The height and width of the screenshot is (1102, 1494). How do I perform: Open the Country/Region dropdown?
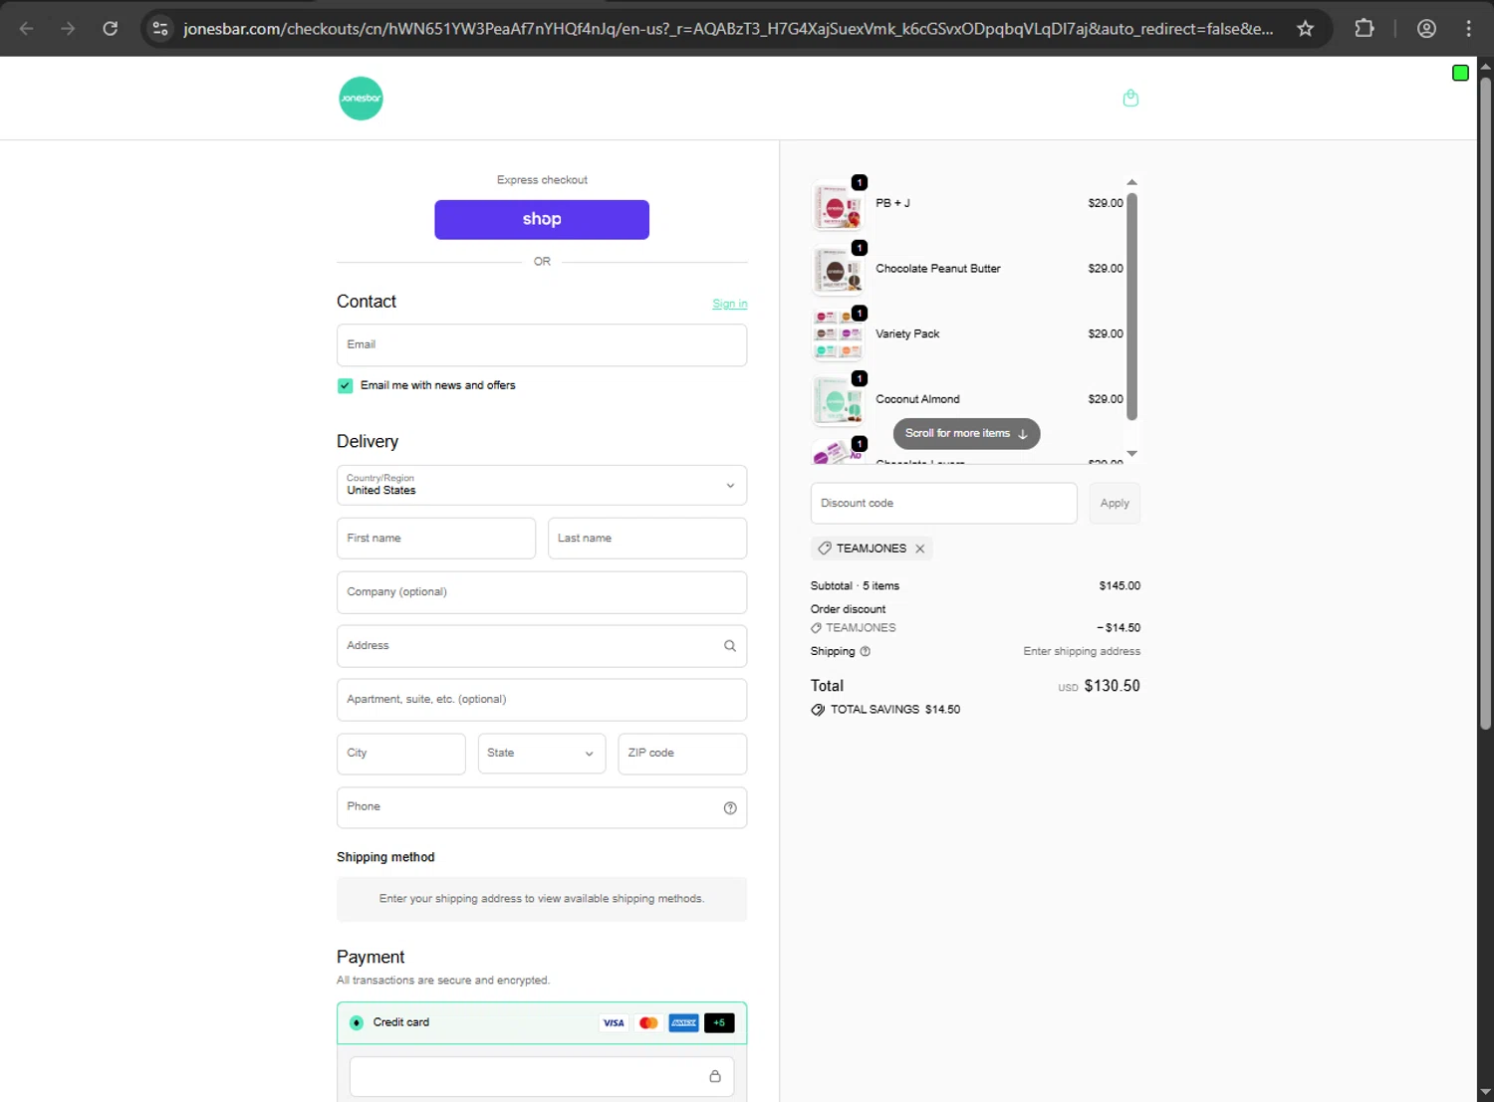(541, 486)
